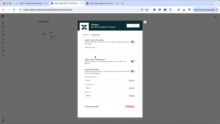
Task: Click the Zendesk logo in the dialog header
Action: point(84,27)
